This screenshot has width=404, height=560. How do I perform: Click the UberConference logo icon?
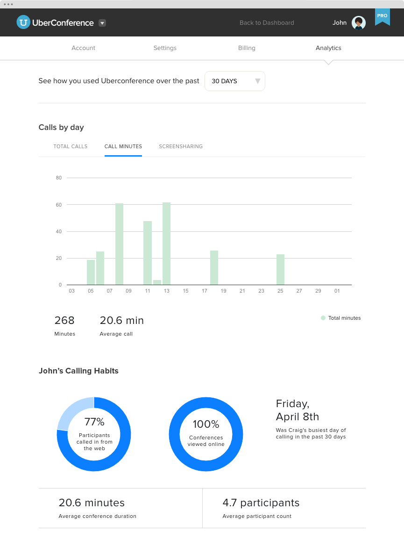[x=23, y=22]
